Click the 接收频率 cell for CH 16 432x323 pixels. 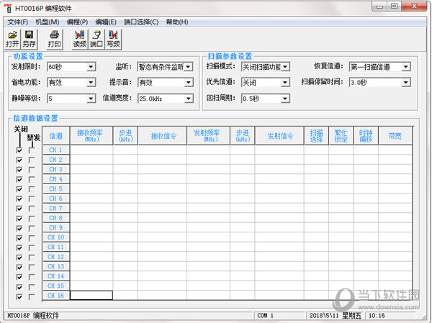click(91, 296)
